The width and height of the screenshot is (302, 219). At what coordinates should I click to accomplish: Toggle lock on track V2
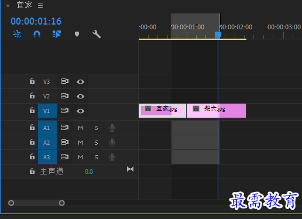tap(32, 95)
